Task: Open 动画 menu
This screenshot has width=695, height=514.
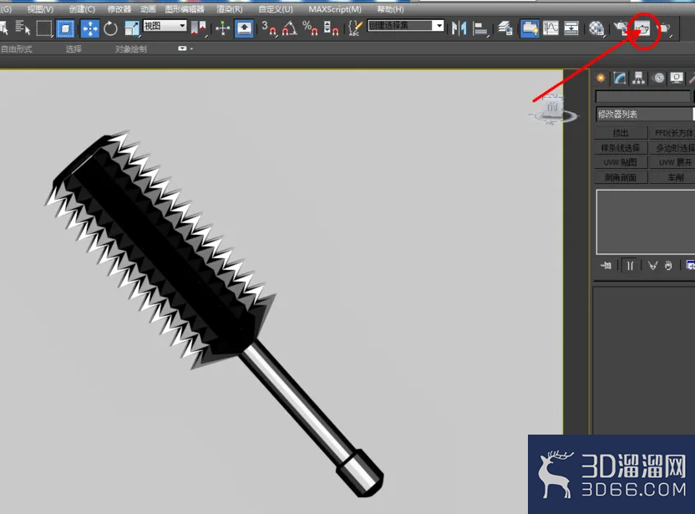Action: coord(148,9)
